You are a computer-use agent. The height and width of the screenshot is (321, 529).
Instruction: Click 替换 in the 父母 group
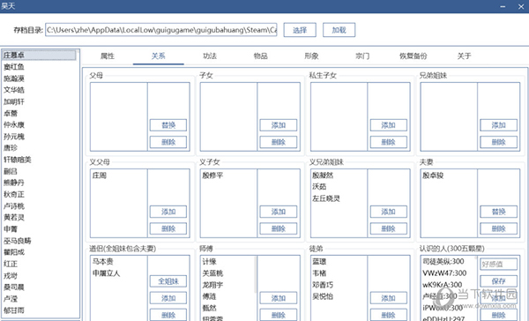168,125
